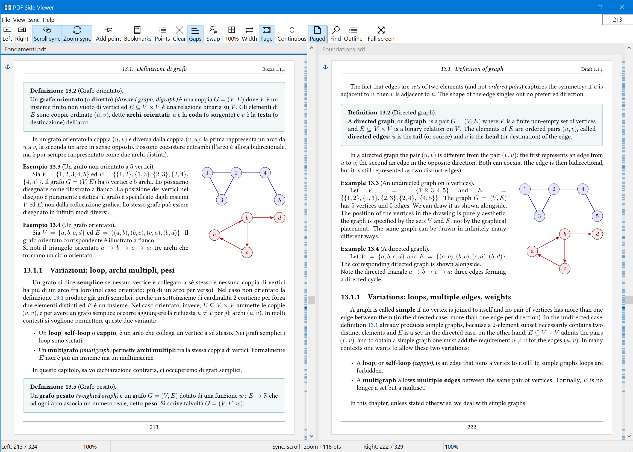Toggle Zoom sync

(77, 34)
